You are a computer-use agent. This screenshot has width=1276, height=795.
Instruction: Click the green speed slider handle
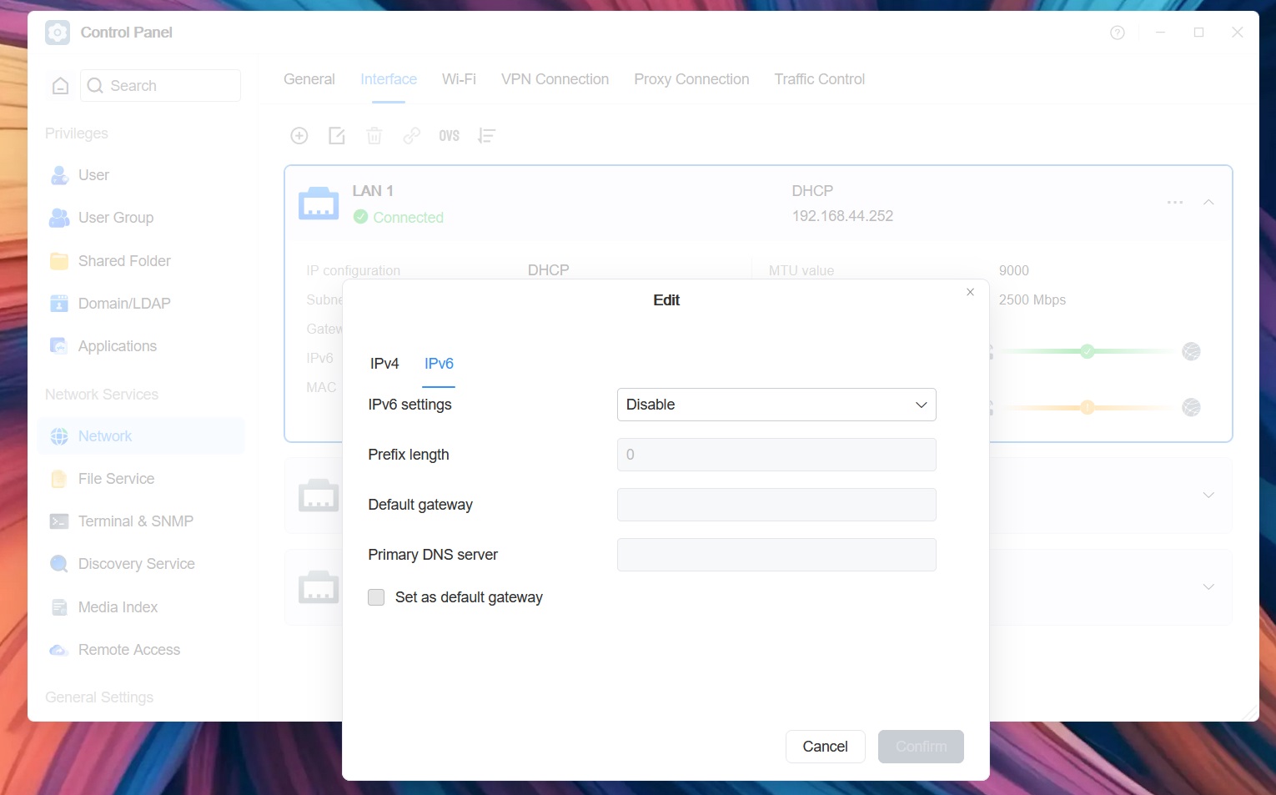tap(1087, 351)
